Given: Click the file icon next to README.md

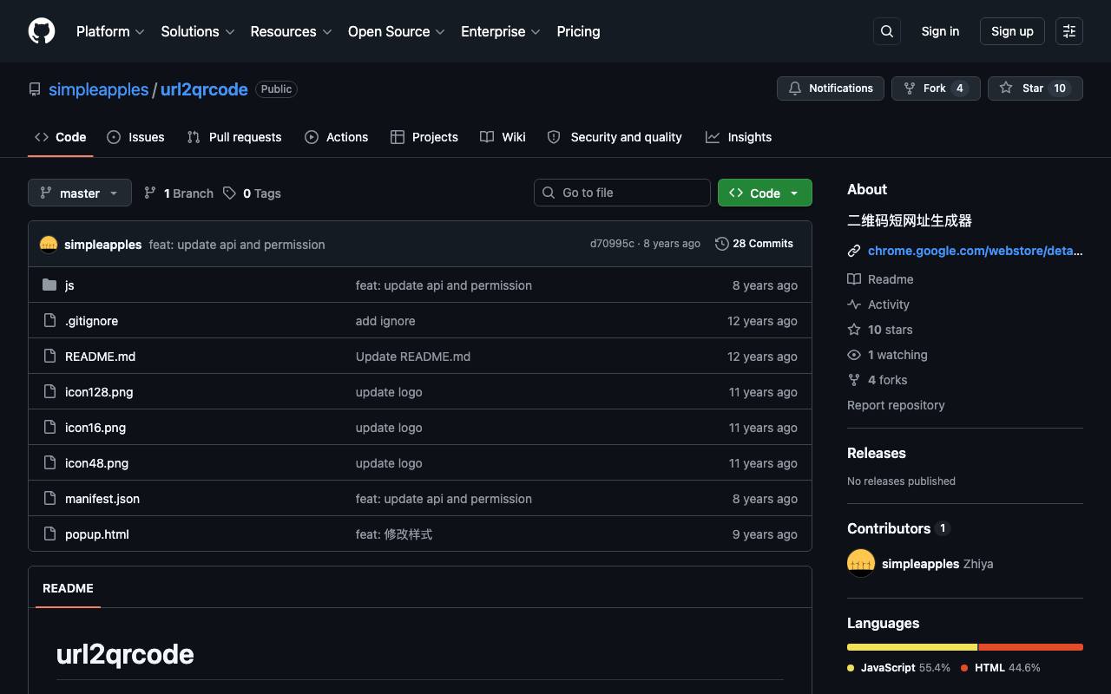Looking at the screenshot, I should [49, 357].
